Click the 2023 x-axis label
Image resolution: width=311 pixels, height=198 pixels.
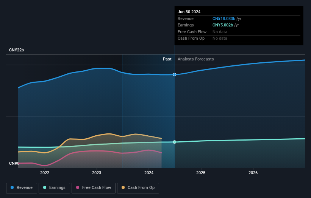pos(97,173)
